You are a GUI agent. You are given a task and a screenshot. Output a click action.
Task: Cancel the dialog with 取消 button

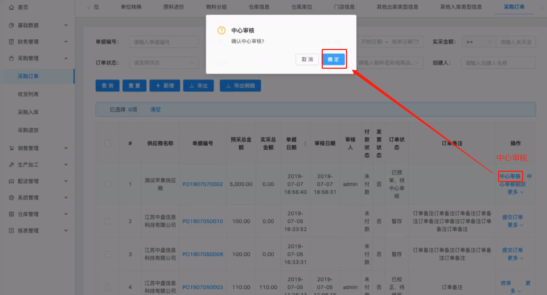pos(307,59)
